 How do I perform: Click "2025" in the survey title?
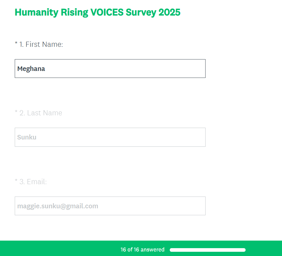169,12
